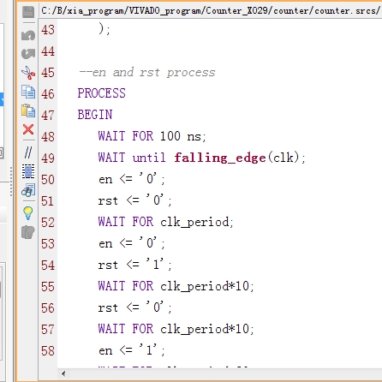Click "en <= '0';" on line 50
Viewport: 382px width, 382px height.
click(132, 179)
